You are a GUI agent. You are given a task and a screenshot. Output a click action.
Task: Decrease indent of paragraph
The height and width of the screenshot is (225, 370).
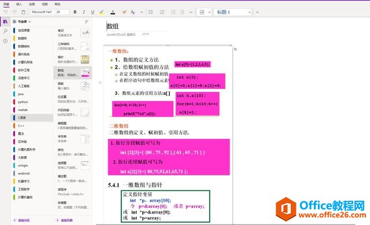click(x=173, y=12)
